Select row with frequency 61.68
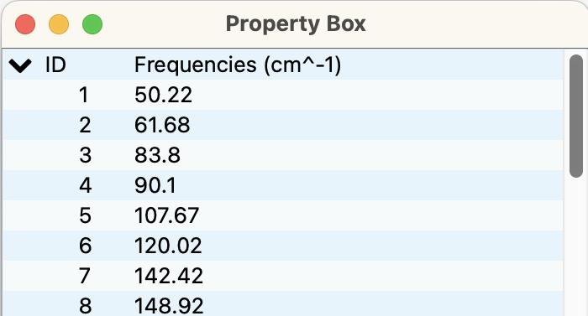This screenshot has width=588, height=316. [x=283, y=125]
